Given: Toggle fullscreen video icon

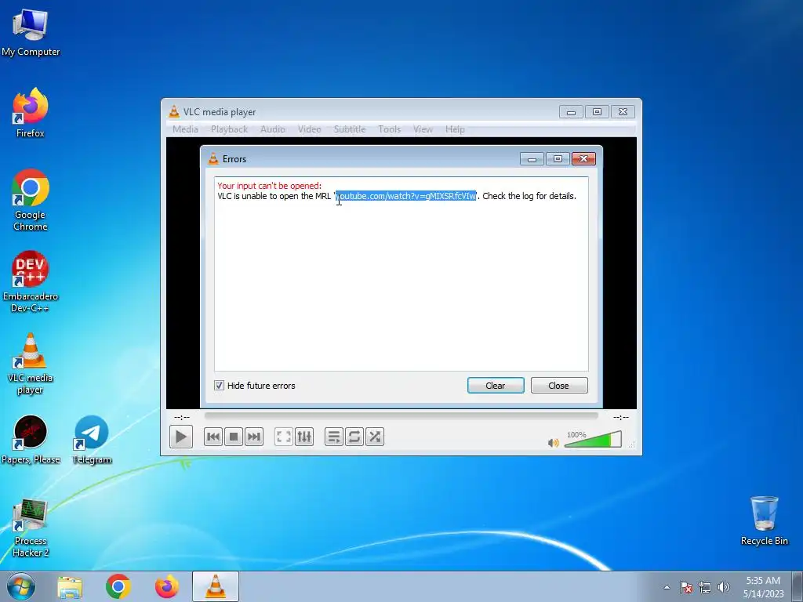Looking at the screenshot, I should click(284, 437).
